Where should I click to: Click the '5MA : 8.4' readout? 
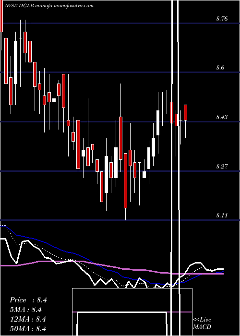click(x=26, y=310)
